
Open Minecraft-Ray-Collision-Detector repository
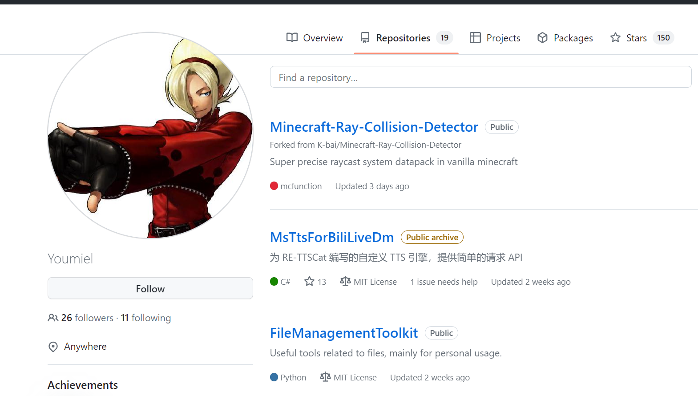[x=374, y=127]
